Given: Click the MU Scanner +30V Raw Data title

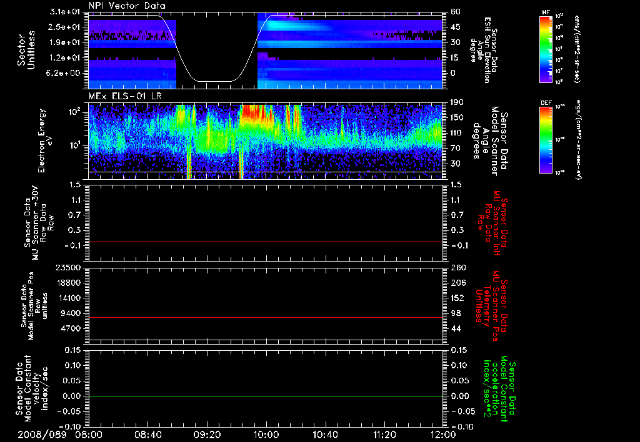Looking at the screenshot, I should point(39,223).
